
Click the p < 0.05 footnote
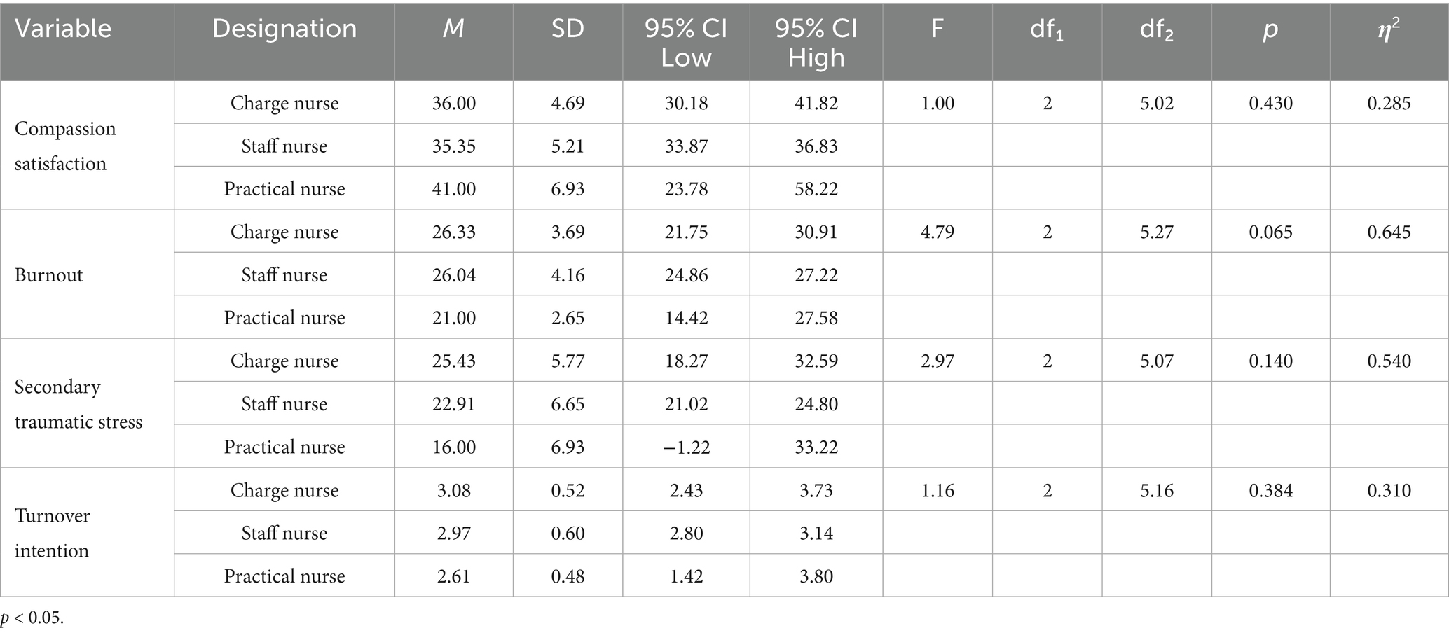32,618
